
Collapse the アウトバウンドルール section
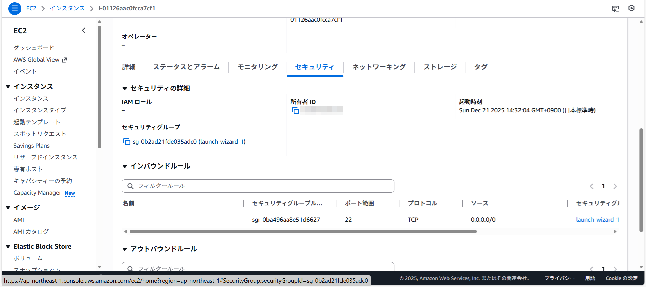tap(125, 249)
